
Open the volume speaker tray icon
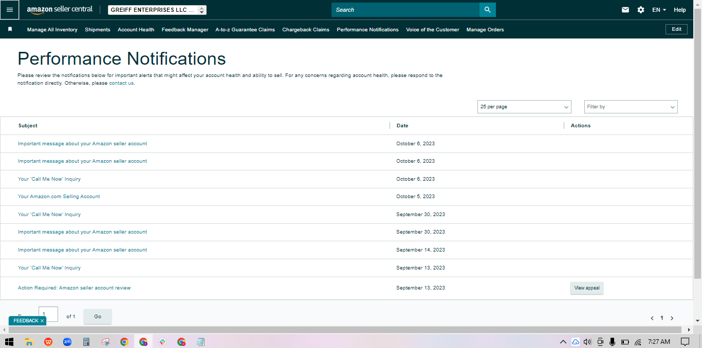(588, 342)
